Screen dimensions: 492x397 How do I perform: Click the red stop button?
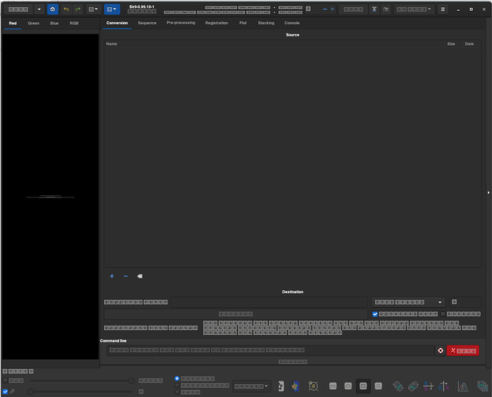[x=463, y=351]
